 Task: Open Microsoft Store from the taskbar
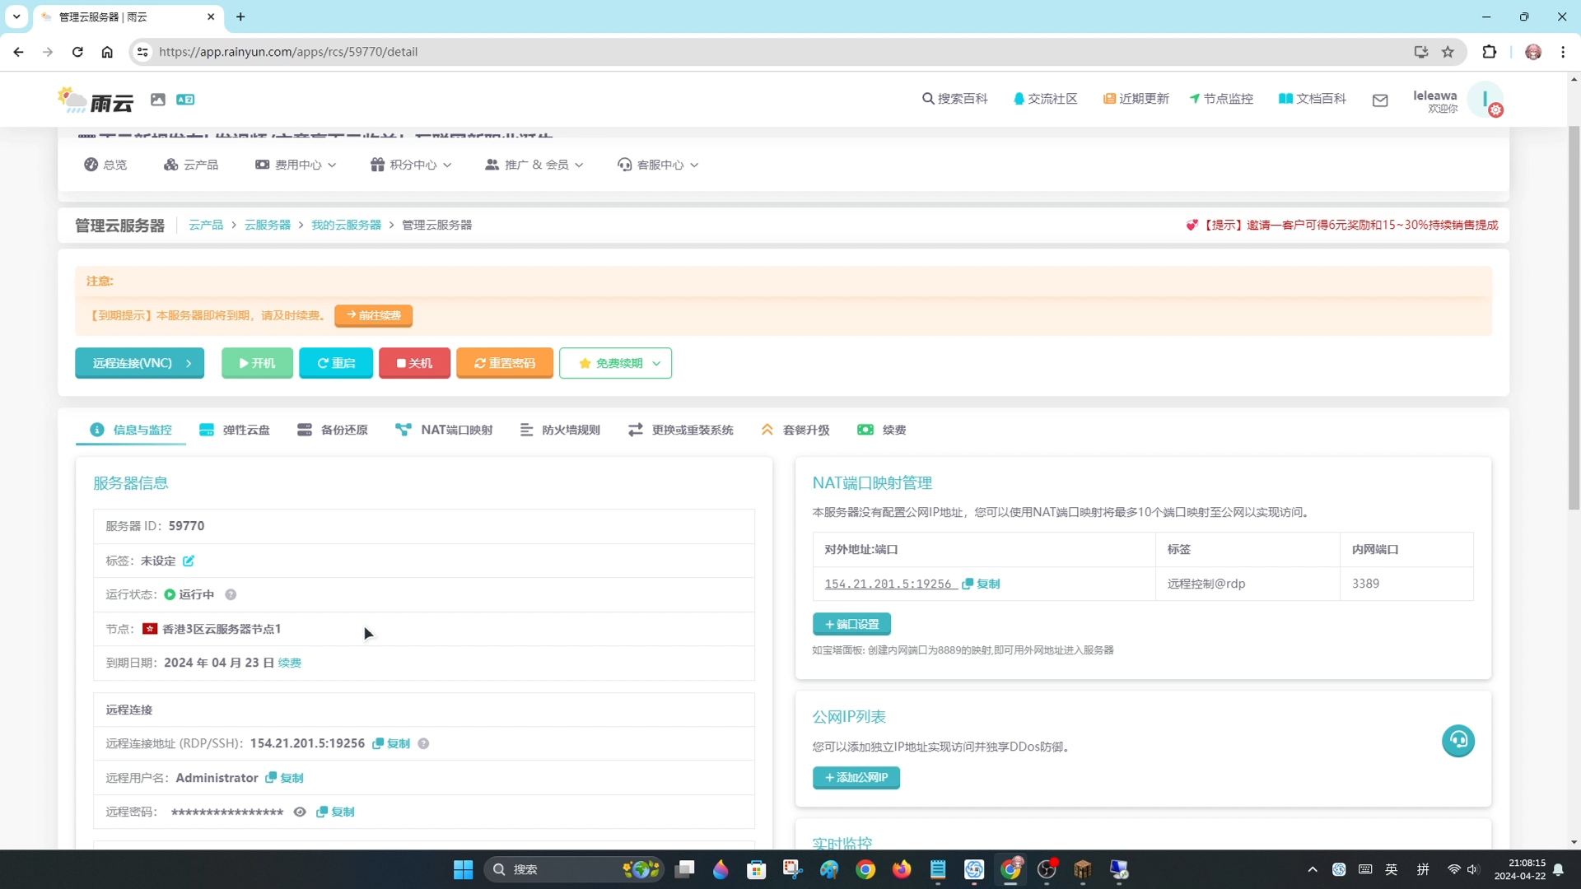(x=757, y=869)
